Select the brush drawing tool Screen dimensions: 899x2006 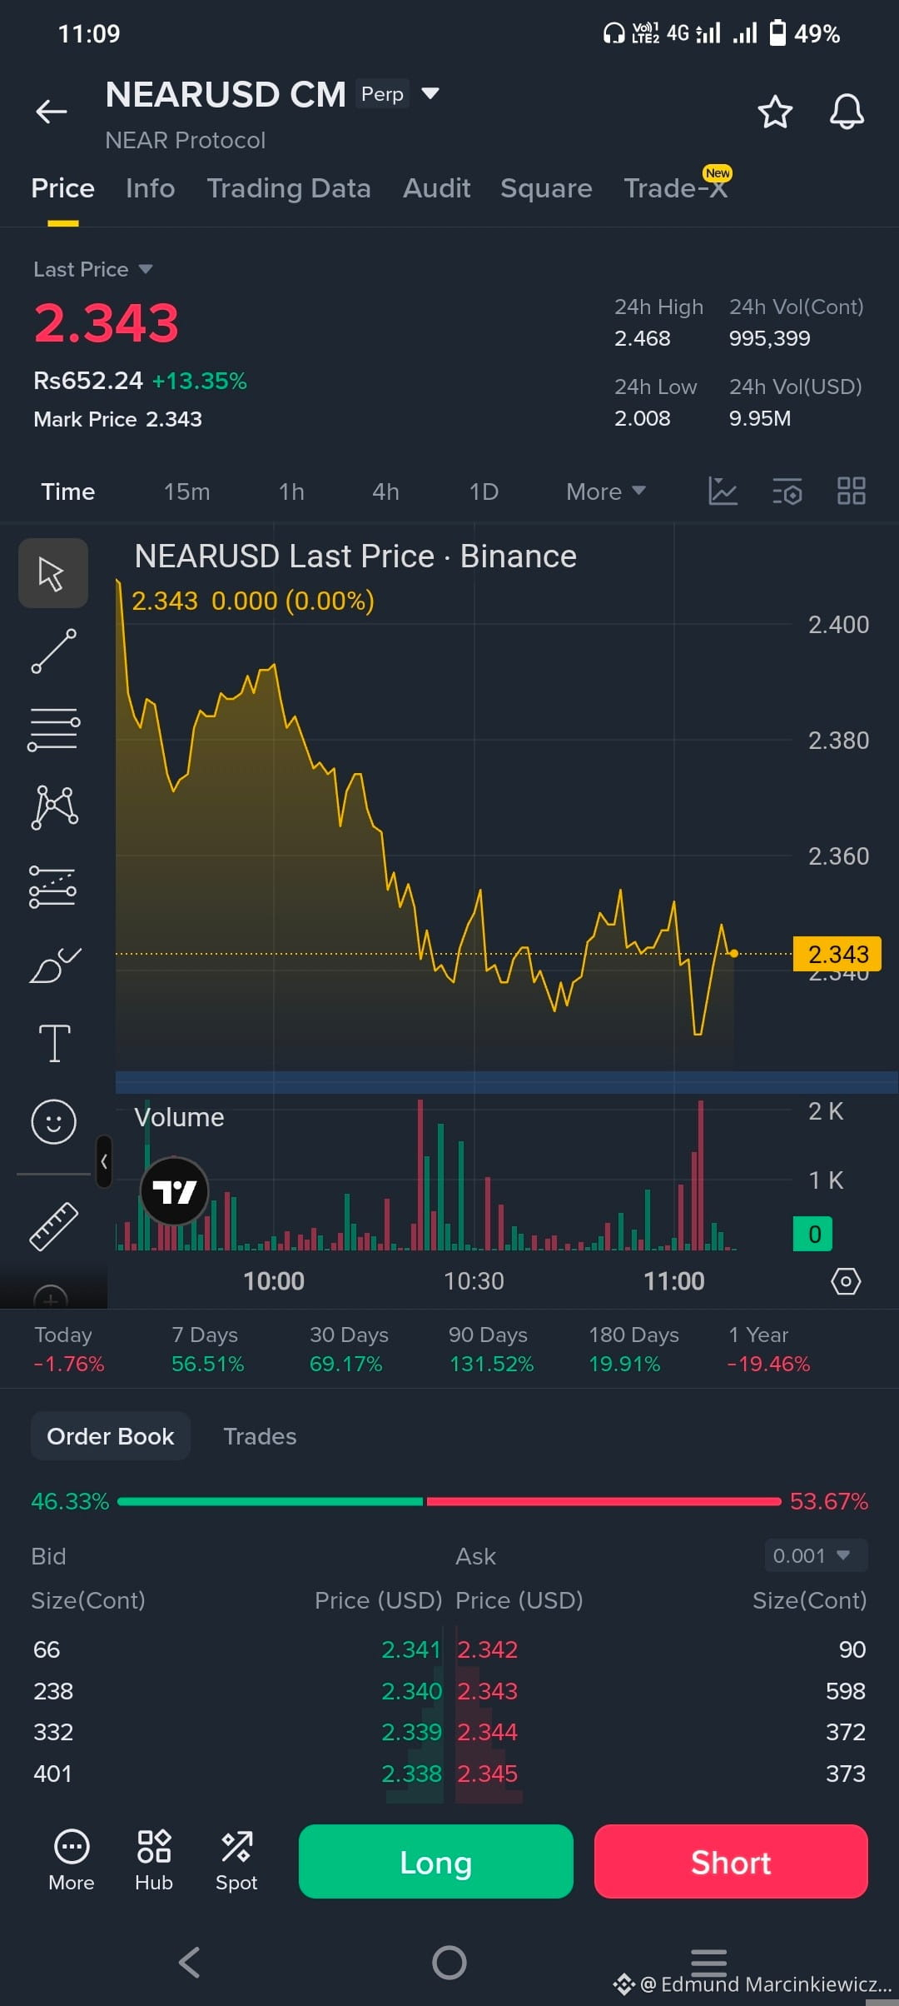pyautogui.click(x=54, y=965)
